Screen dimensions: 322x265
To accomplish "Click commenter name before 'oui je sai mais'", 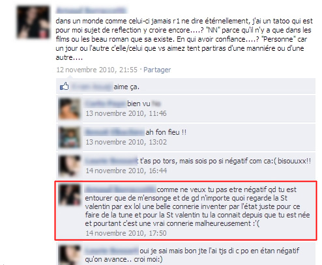I will tap(111, 251).
